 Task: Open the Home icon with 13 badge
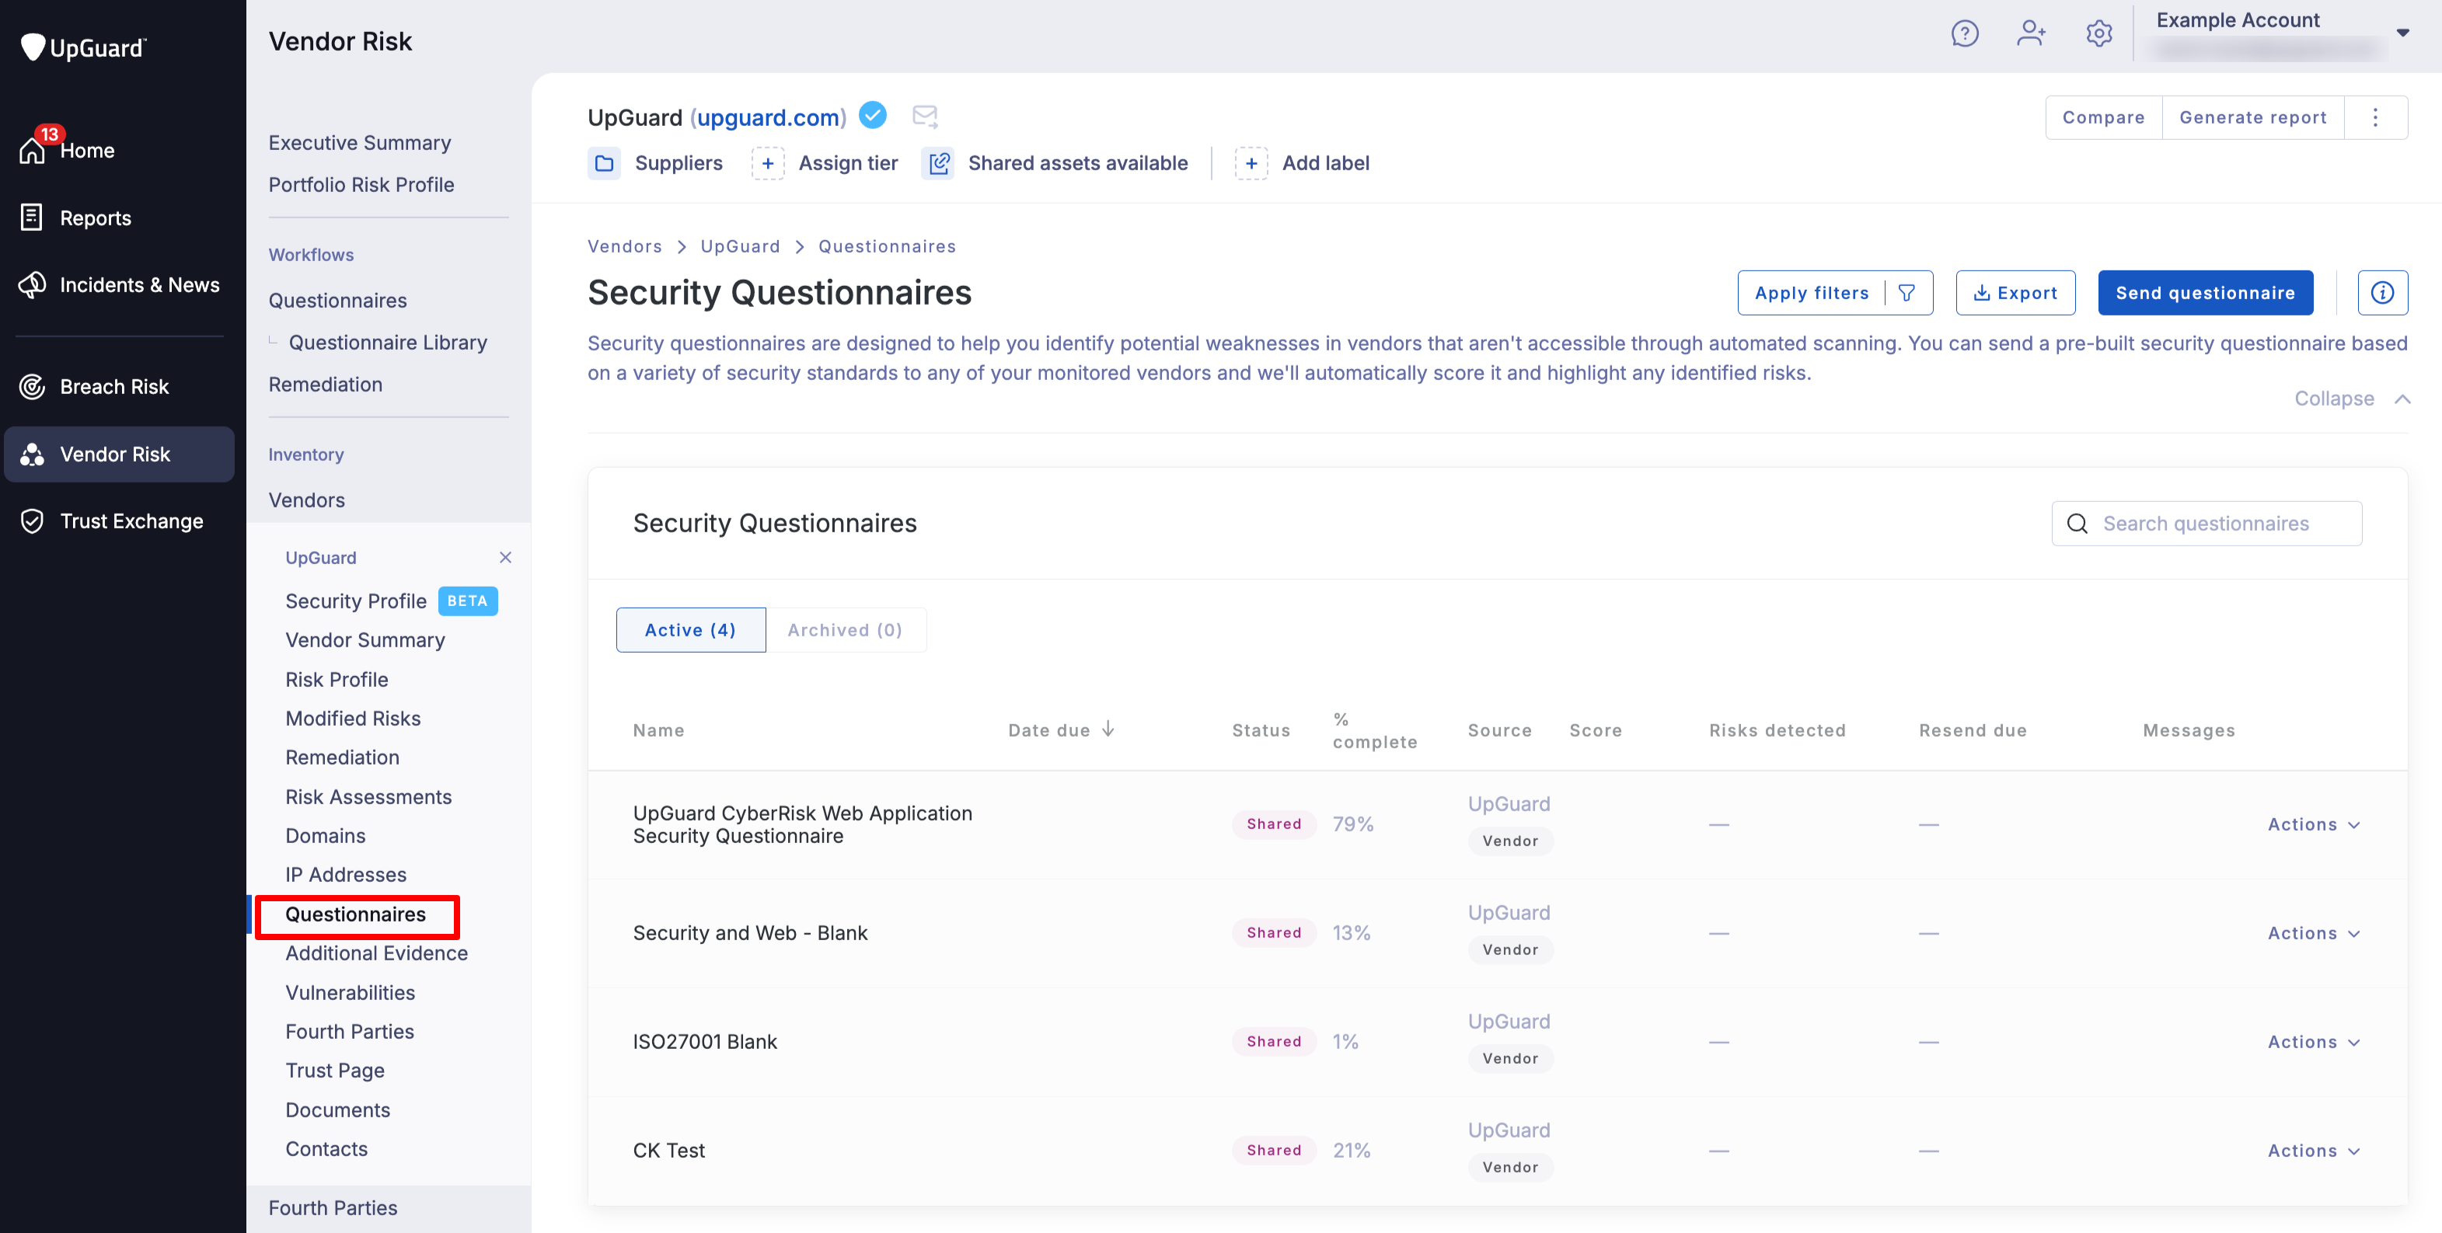point(33,149)
